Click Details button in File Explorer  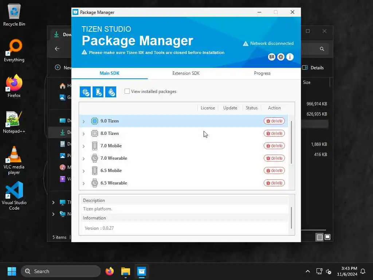(x=313, y=67)
